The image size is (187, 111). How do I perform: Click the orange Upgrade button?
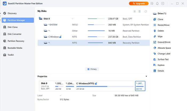click(139, 3)
